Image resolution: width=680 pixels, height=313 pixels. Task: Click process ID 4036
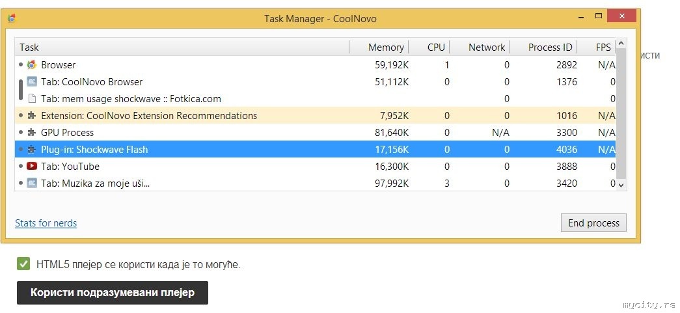[567, 149]
